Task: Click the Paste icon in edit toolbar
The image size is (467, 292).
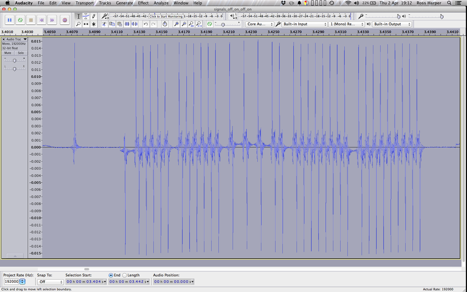Action: [x=119, y=24]
